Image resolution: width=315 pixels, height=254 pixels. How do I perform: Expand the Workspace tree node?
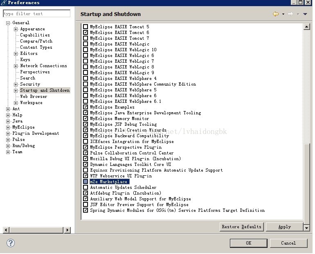pos(16,103)
